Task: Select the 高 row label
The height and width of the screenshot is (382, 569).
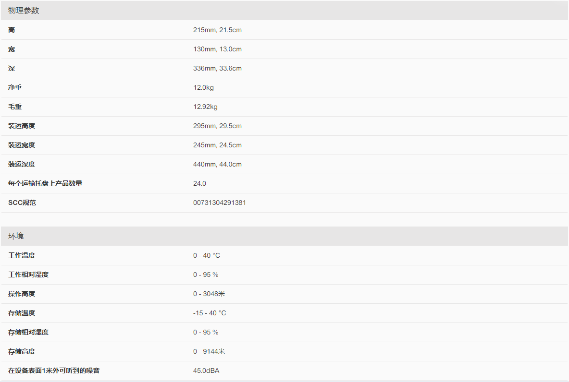Action: (x=12, y=30)
